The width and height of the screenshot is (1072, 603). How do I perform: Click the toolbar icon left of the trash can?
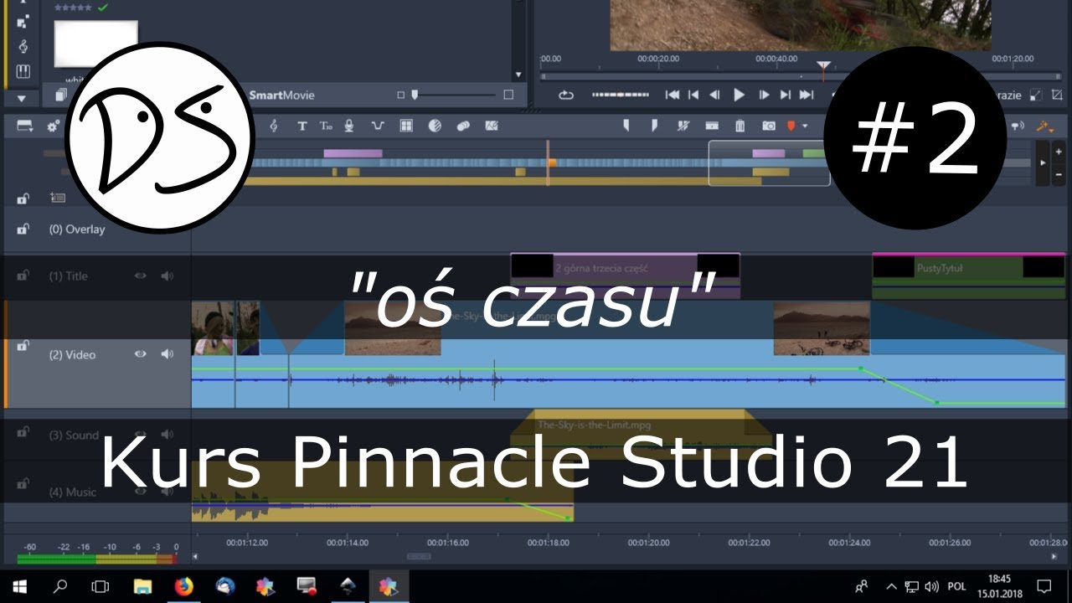point(712,126)
